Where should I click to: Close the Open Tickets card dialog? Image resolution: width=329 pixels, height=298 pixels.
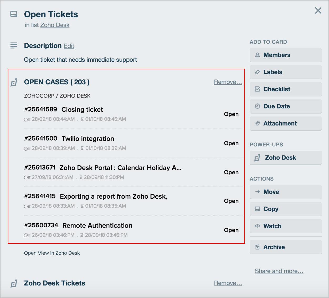pyautogui.click(x=318, y=11)
